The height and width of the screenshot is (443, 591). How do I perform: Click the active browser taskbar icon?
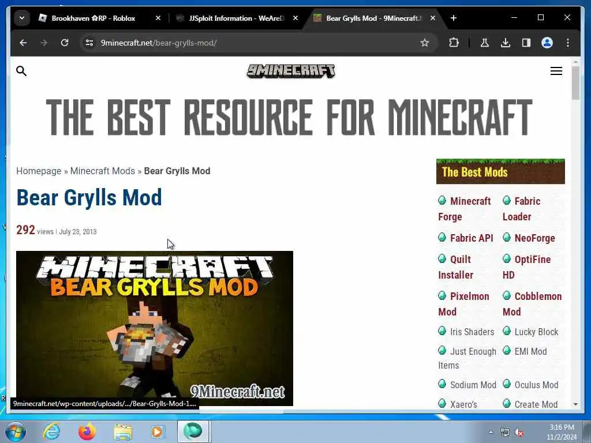pyautogui.click(x=193, y=431)
